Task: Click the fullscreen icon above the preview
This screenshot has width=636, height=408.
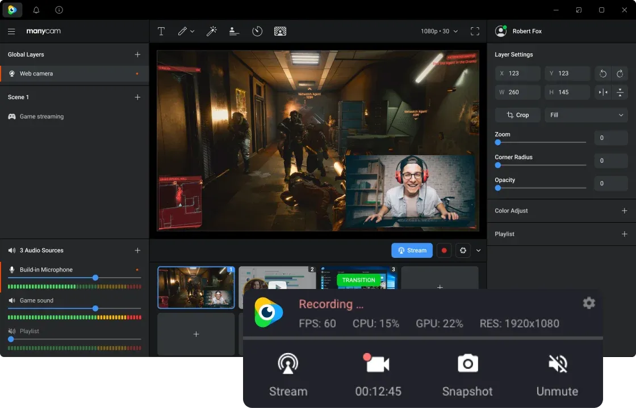Action: tap(475, 31)
